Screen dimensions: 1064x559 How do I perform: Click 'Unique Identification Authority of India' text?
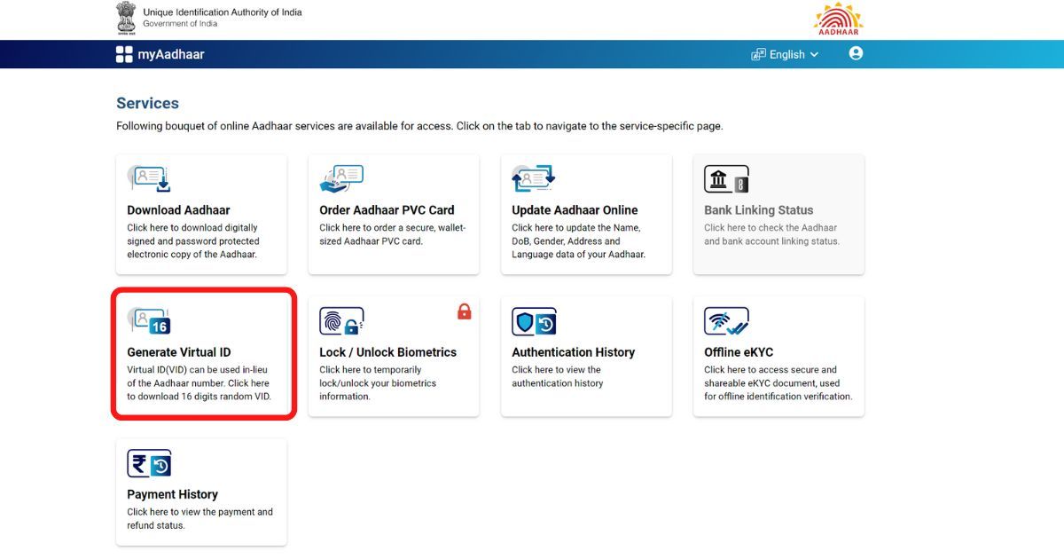222,12
